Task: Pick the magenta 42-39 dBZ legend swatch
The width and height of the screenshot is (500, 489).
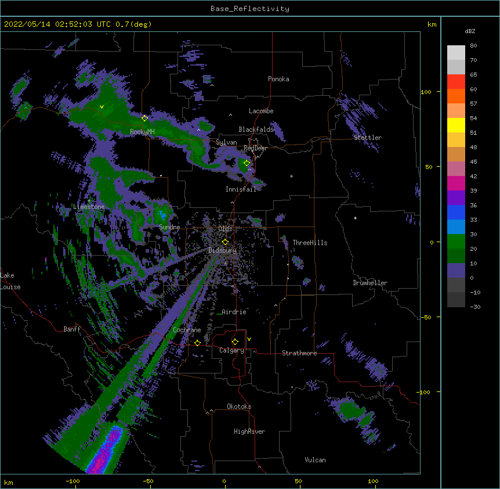Action: click(x=456, y=183)
